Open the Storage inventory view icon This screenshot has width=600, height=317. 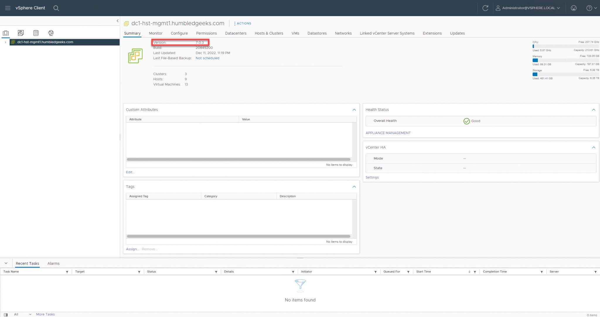click(x=36, y=33)
